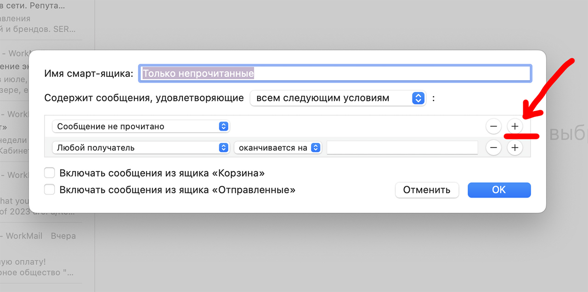Check "Включать сообщения из ящика «Отправленные»"
Screen dimensions: 588x292
[x=49, y=189]
